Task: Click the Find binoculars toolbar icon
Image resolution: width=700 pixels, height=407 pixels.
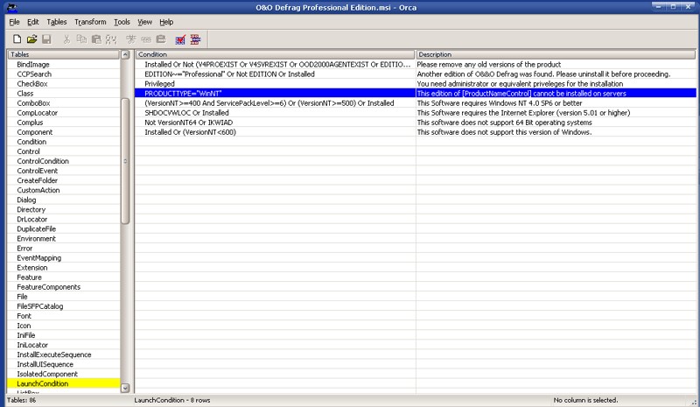Action: click(111, 39)
